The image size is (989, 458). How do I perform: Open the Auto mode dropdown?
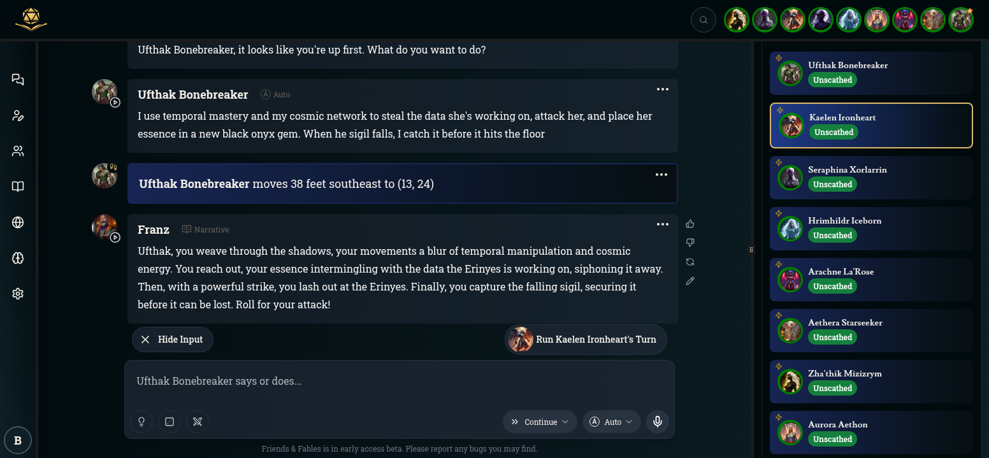(612, 422)
